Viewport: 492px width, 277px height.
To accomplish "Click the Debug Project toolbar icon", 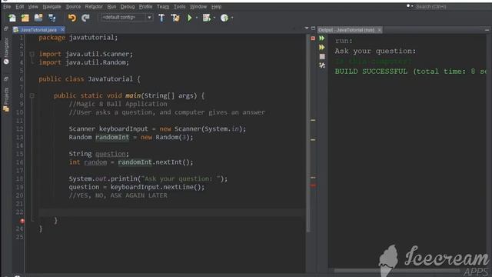I will pos(207,18).
